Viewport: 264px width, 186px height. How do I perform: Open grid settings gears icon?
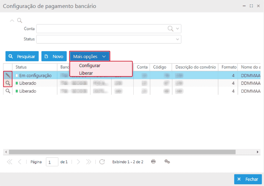(167, 162)
